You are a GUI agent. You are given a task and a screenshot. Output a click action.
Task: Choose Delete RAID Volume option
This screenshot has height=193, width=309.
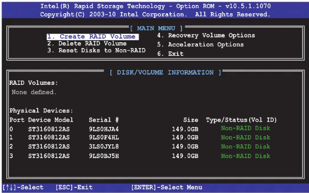click(87, 44)
